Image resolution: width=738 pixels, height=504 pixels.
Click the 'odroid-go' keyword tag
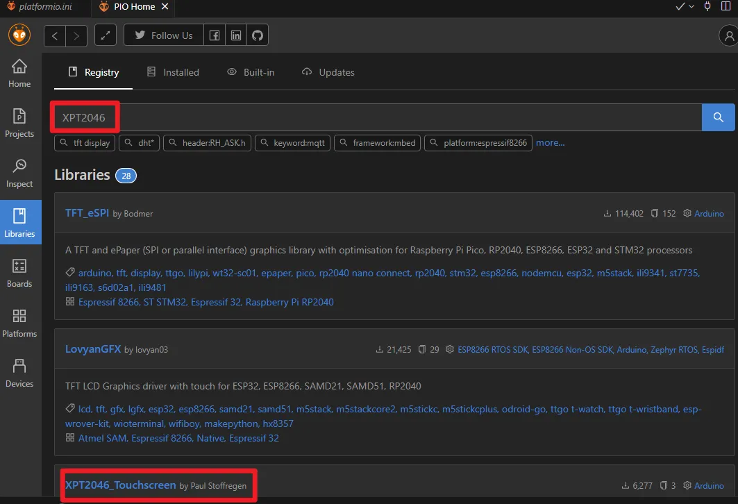(x=524, y=409)
